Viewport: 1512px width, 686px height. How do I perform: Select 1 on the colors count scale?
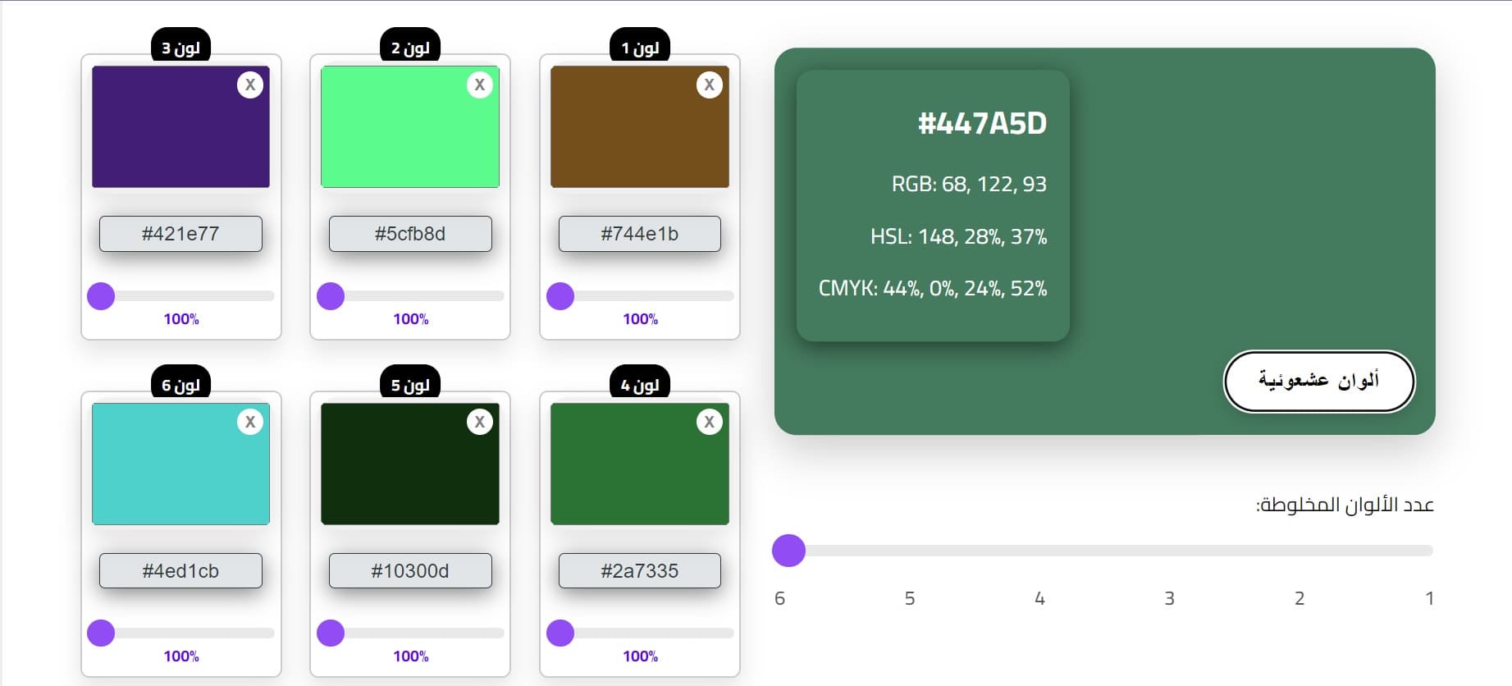pos(1429,598)
